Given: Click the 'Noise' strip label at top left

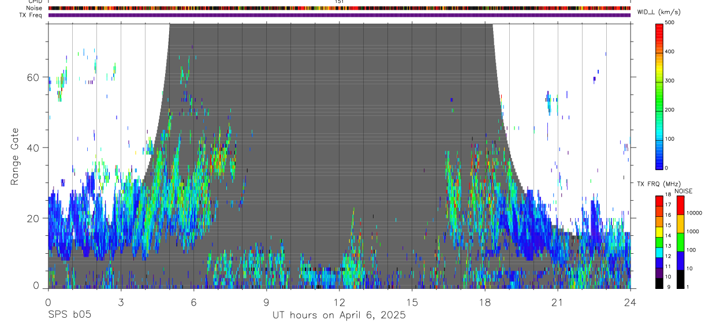Looking at the screenshot, I should tap(35, 8).
